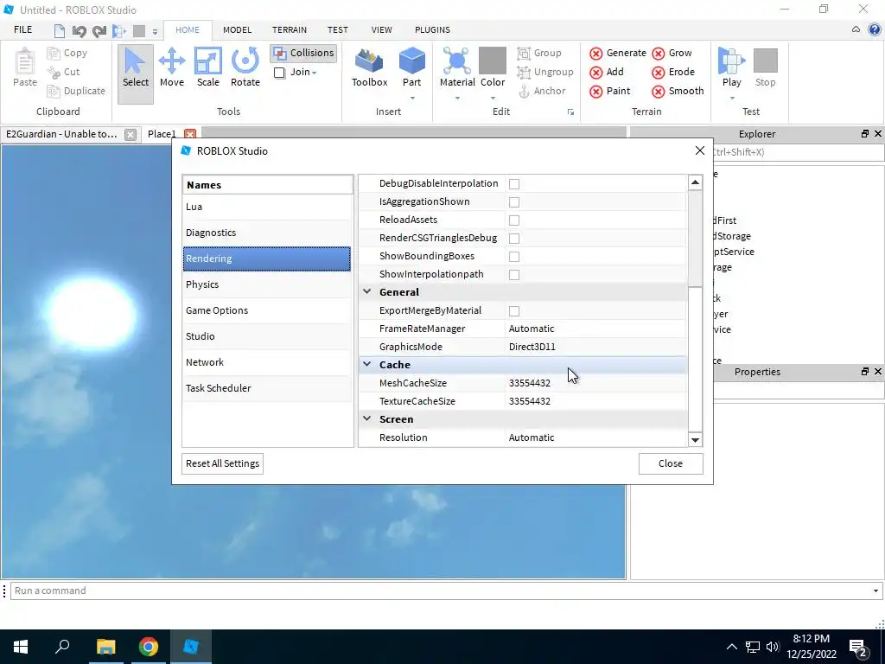885x664 pixels.
Task: Open FrameRateManager Automatic value dropdown
Action: click(595, 329)
